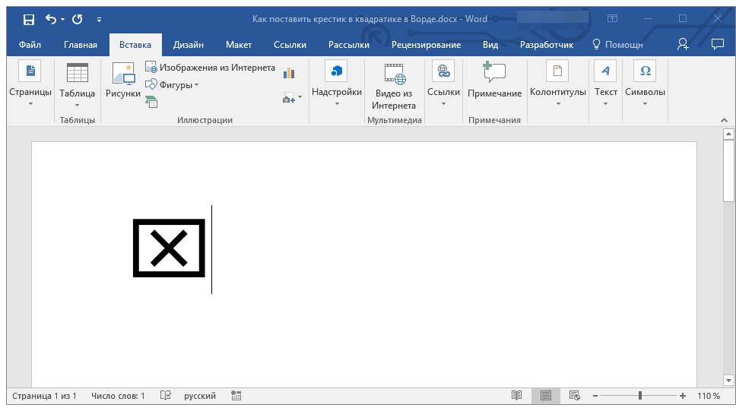Image resolution: width=736 pixels, height=411 pixels.
Task: Switch to read mode view in status bar
Action: point(517,396)
